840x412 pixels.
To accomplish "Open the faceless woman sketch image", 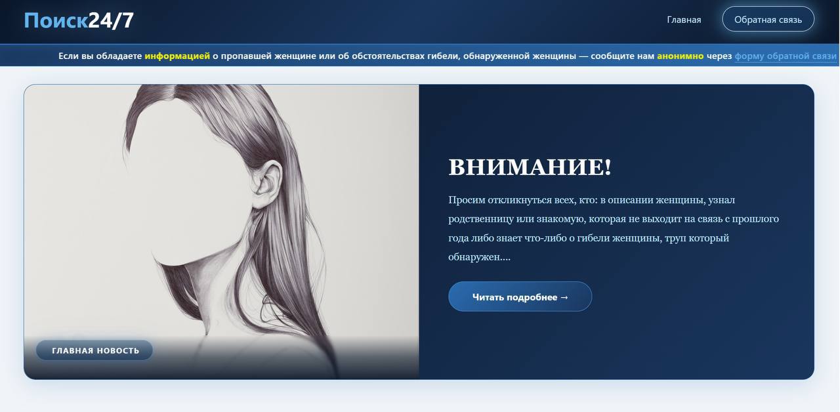I will 221,232.
